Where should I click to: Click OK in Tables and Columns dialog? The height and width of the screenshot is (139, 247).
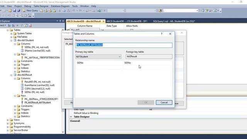[146, 103]
